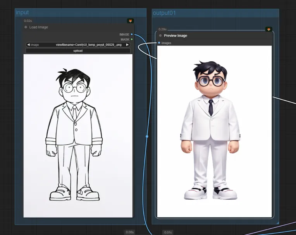Click the Load Image node title
This screenshot has height=235, width=296.
(x=38, y=27)
